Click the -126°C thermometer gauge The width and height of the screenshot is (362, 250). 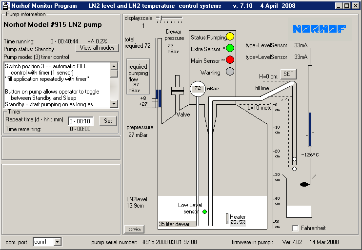click(310, 106)
